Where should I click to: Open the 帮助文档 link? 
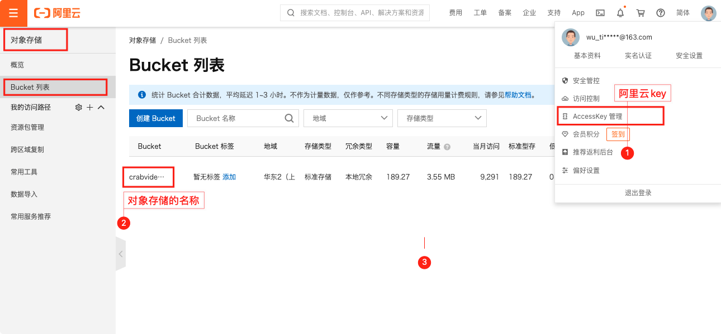[x=518, y=95]
